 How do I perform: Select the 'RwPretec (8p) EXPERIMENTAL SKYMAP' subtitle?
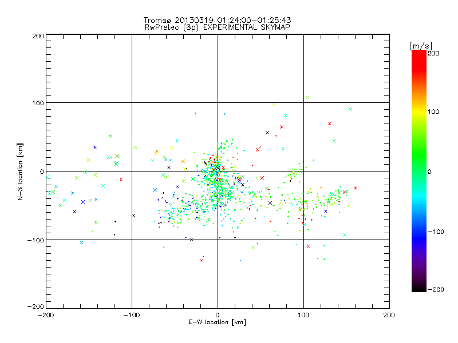click(218, 27)
